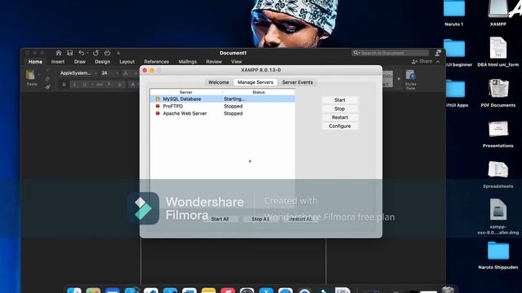Click the Status column header
This screenshot has height=293, width=522.
tap(259, 92)
